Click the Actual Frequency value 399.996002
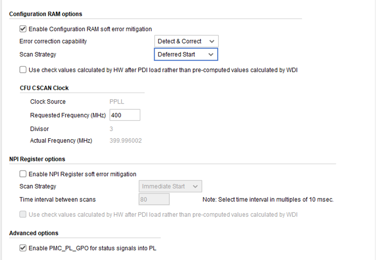 (x=126, y=141)
